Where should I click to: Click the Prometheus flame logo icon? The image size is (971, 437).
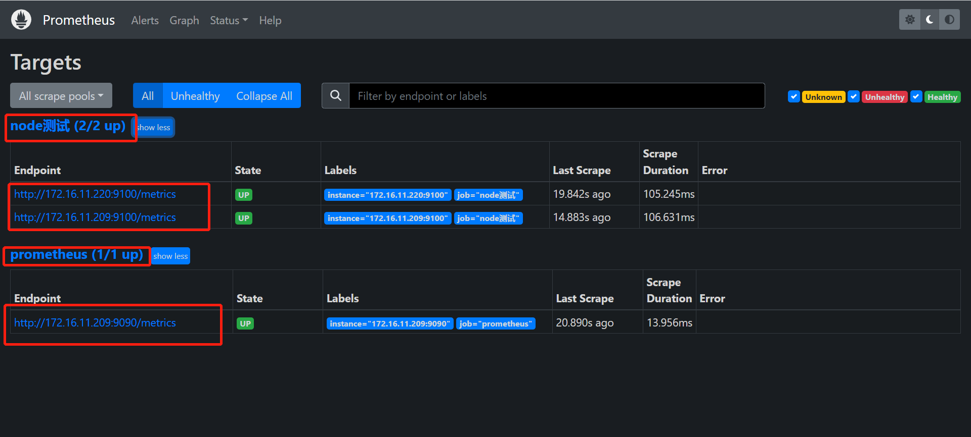pos(21,20)
